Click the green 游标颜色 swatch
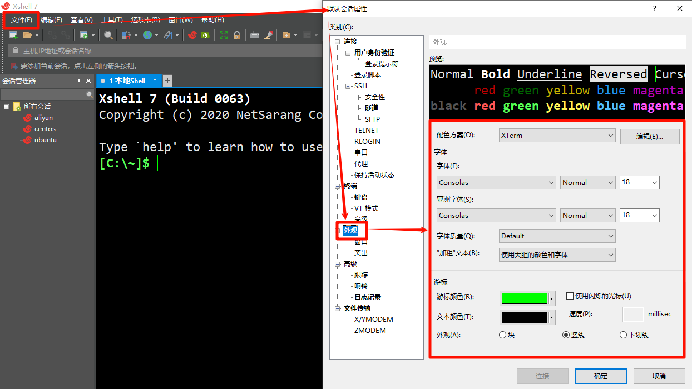The height and width of the screenshot is (389, 692). point(524,298)
